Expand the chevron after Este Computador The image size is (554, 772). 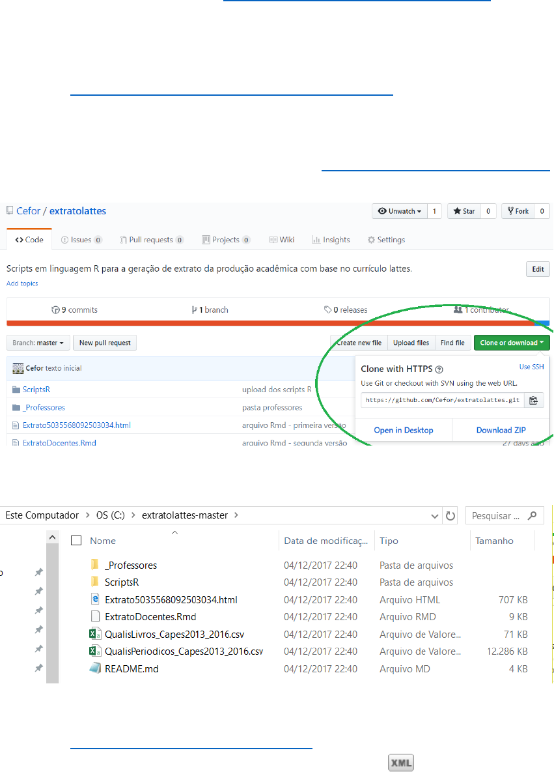[88, 515]
